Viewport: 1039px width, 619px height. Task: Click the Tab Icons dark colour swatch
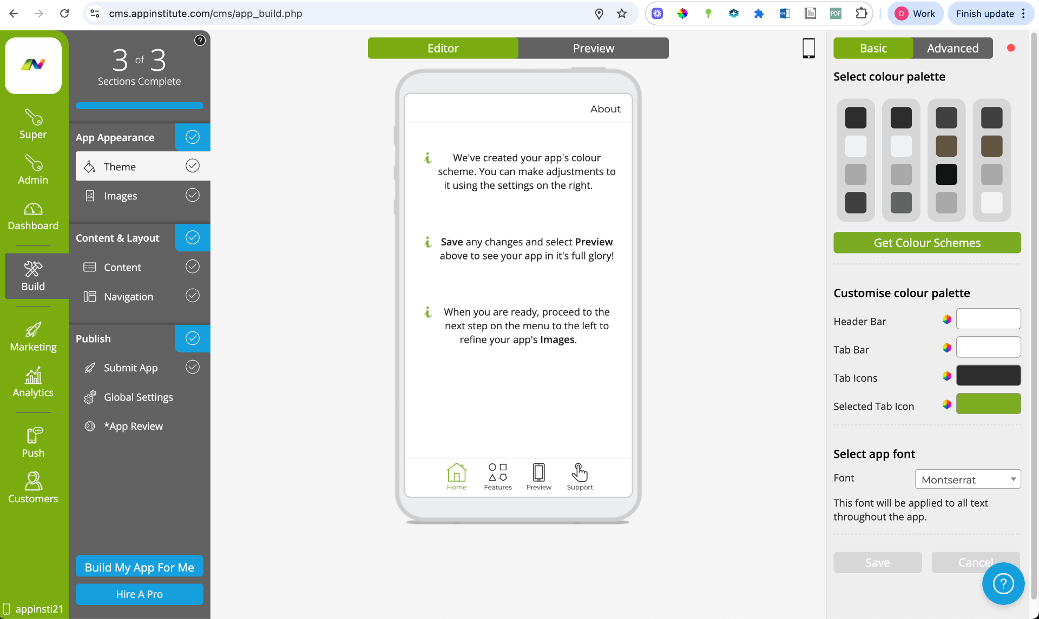(988, 375)
